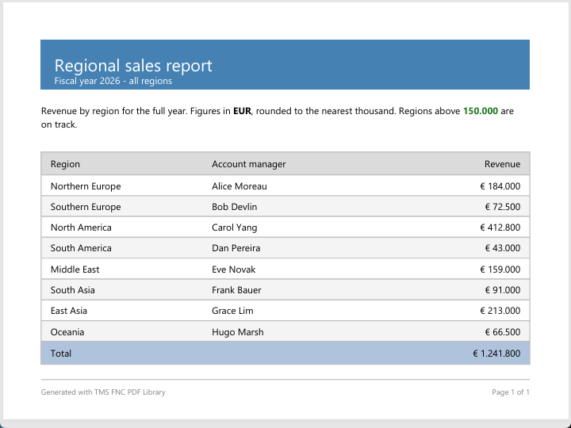Click the 'Revenue' column header
This screenshot has height=428, width=571.
click(502, 164)
